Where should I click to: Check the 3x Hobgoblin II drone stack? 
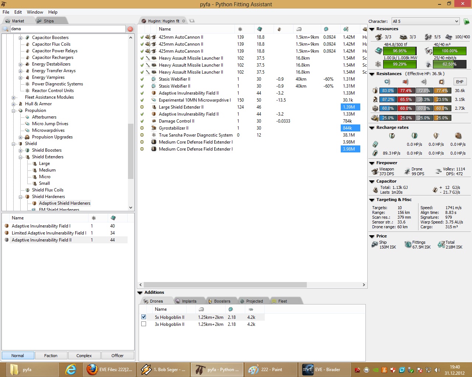point(144,324)
